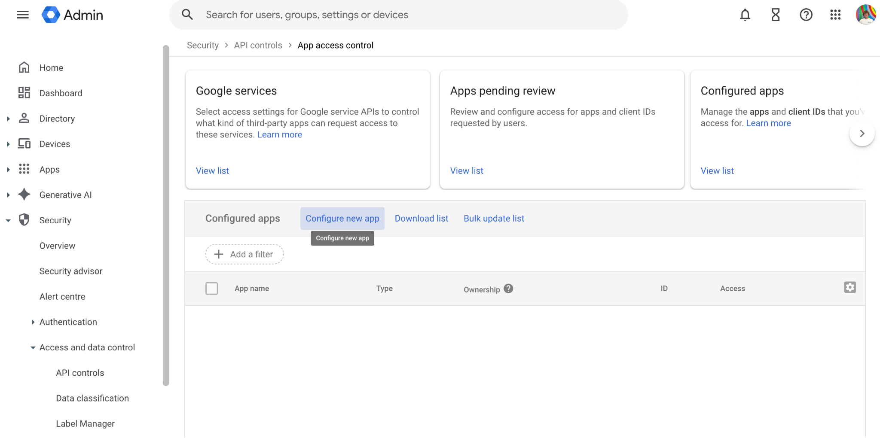Open the Google apps grid launcher
This screenshot has height=438, width=880.
[x=835, y=15]
